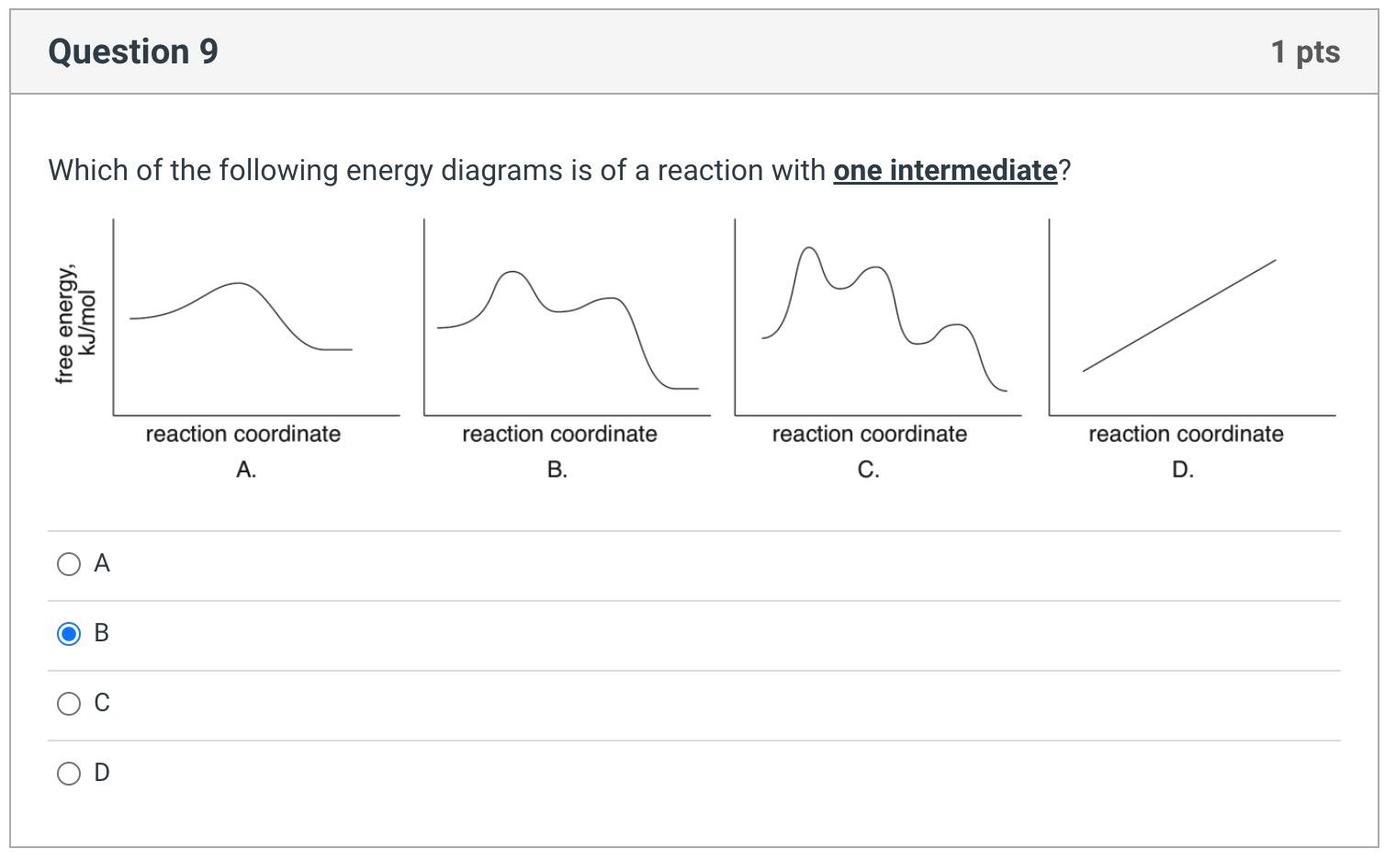The height and width of the screenshot is (860, 1385).
Task: Choose option D as your answer
Action: (x=69, y=773)
